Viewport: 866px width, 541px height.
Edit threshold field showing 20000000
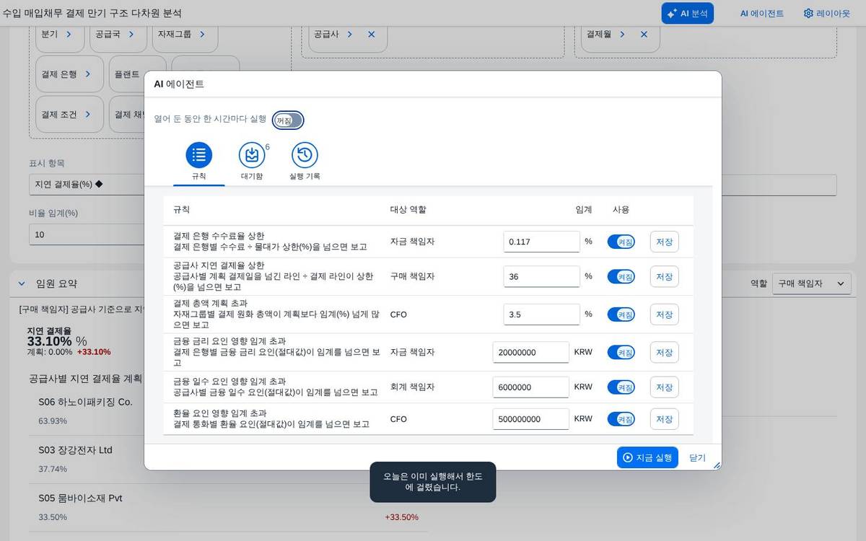(x=531, y=352)
